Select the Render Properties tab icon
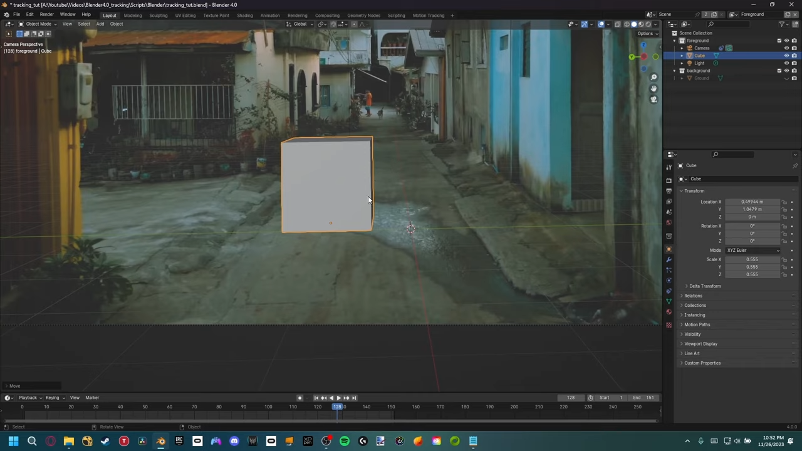 [669, 179]
